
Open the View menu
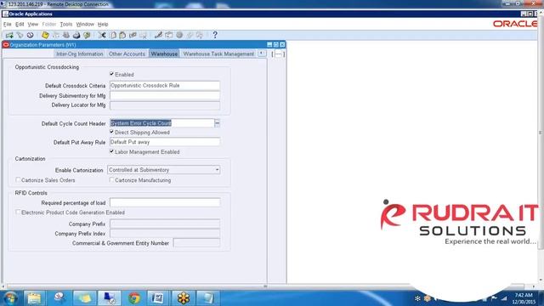[33, 24]
